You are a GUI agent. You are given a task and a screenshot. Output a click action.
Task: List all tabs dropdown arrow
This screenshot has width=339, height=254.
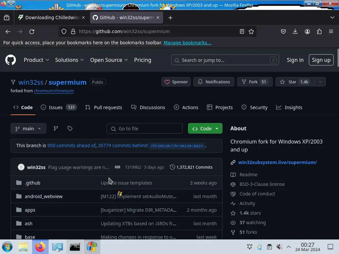(x=332, y=18)
